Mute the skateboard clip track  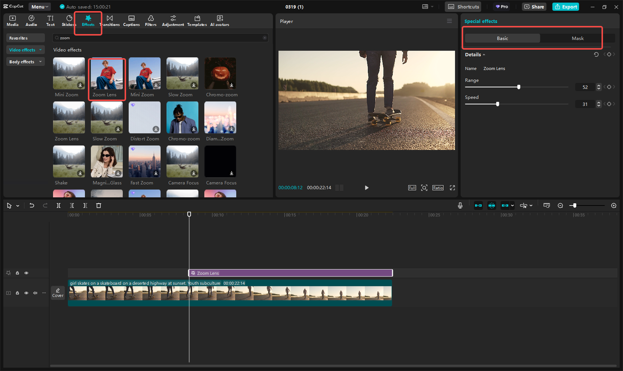tap(35, 293)
